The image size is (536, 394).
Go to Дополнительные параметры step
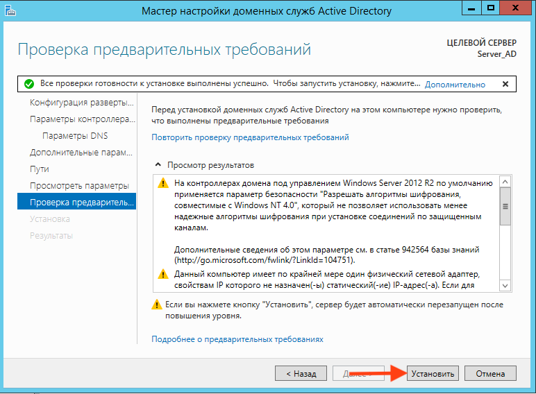81,153
